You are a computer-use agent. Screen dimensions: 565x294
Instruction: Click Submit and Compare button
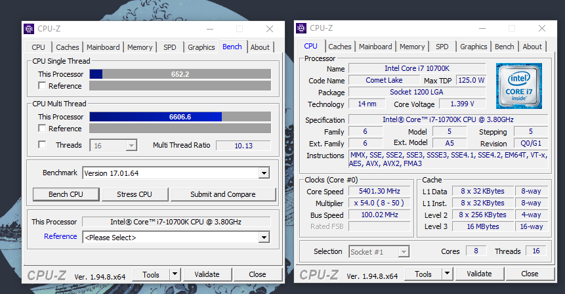(x=223, y=194)
